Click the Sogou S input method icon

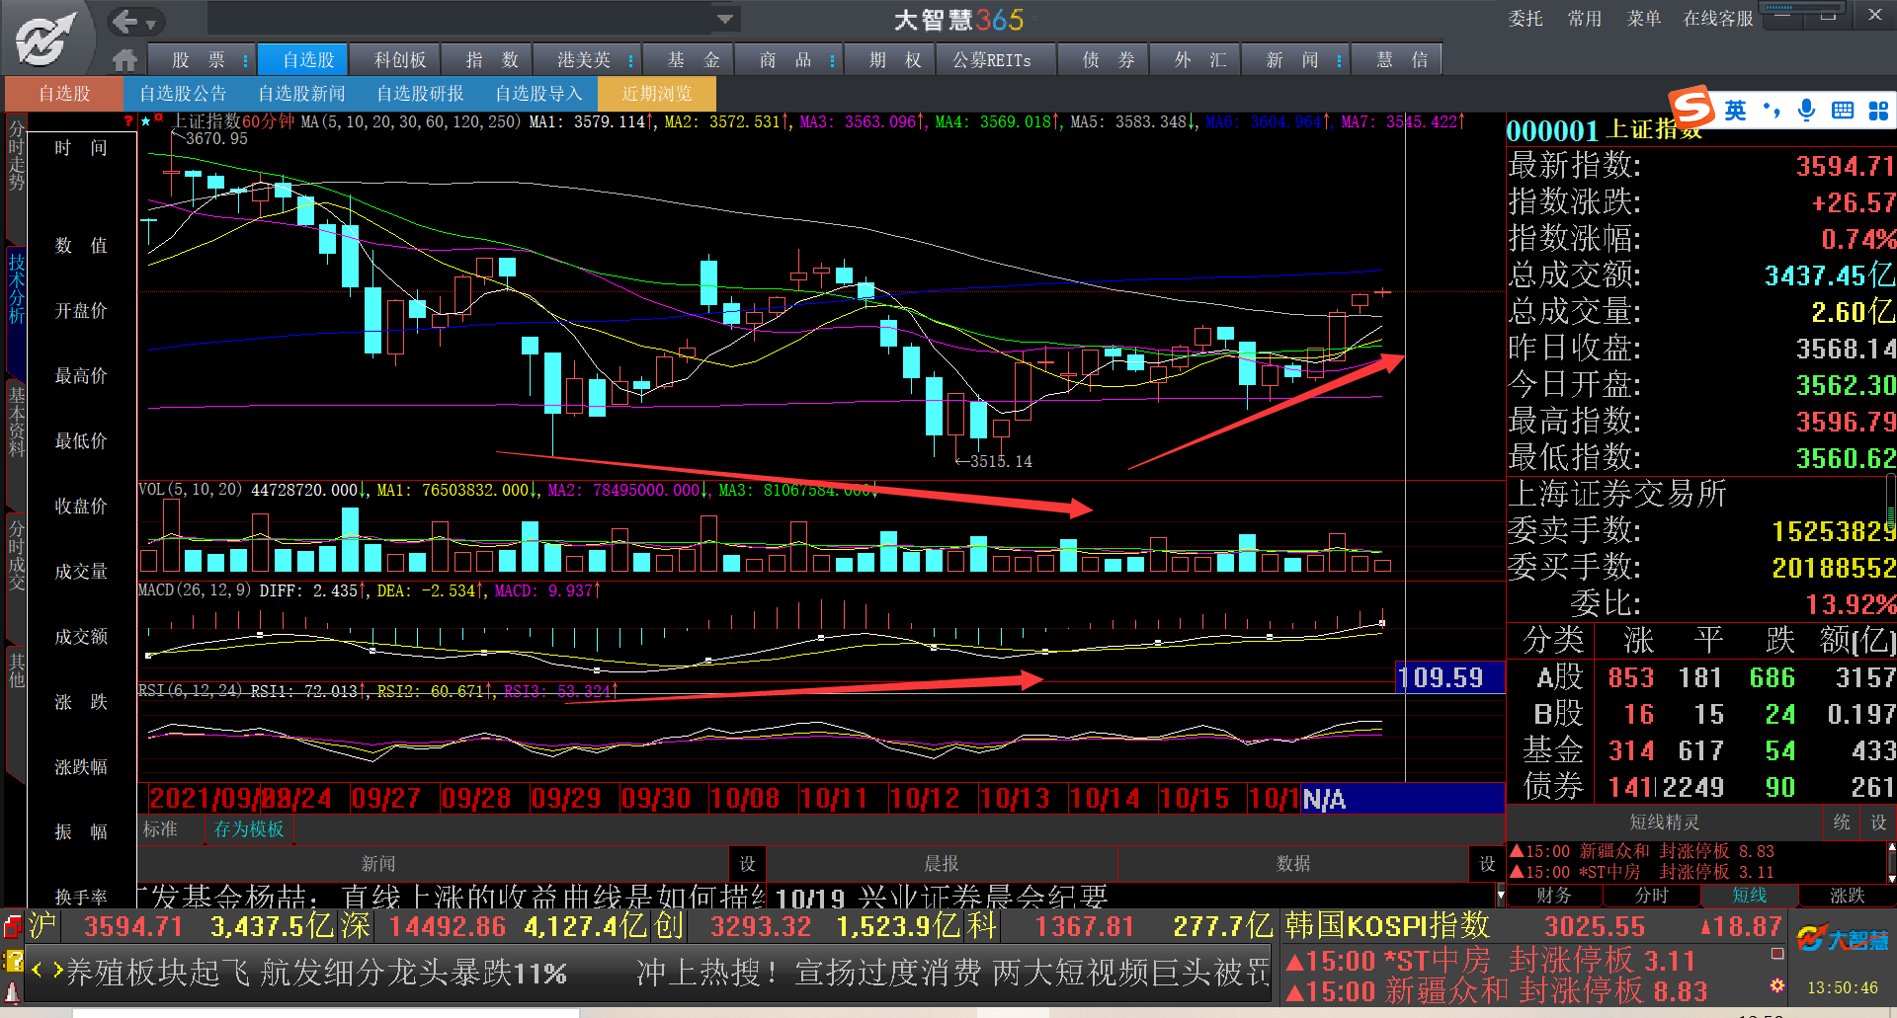(x=1691, y=109)
